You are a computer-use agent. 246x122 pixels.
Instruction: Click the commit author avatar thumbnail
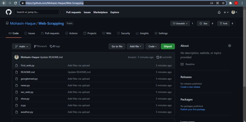tap(16, 57)
